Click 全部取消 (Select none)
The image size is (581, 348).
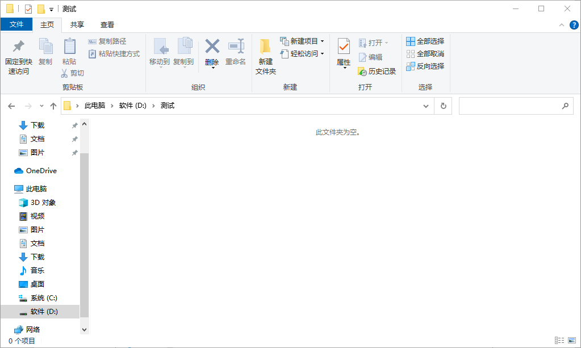tap(426, 53)
